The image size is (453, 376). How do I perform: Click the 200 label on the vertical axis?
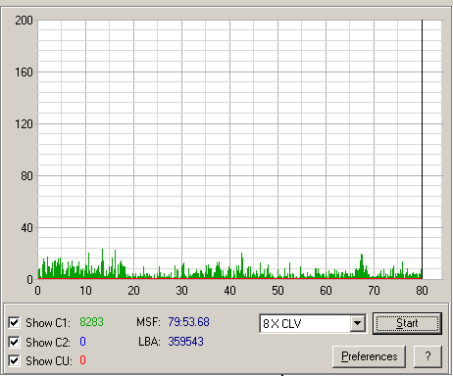[x=24, y=21]
